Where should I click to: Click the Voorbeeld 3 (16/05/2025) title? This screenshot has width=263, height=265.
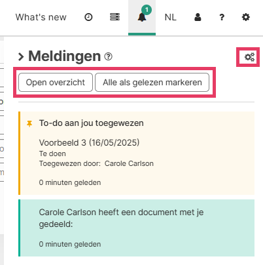[89, 142]
